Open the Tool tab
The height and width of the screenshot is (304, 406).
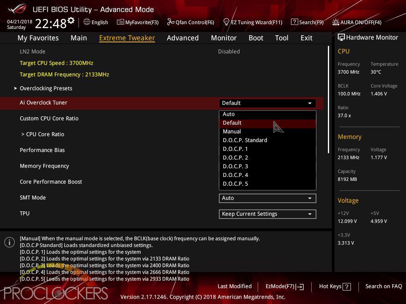(282, 38)
